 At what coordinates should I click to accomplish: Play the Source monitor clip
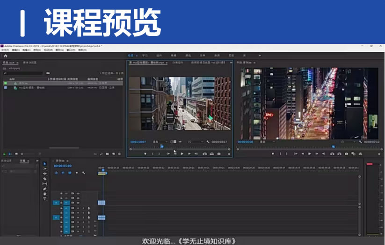point(182,154)
